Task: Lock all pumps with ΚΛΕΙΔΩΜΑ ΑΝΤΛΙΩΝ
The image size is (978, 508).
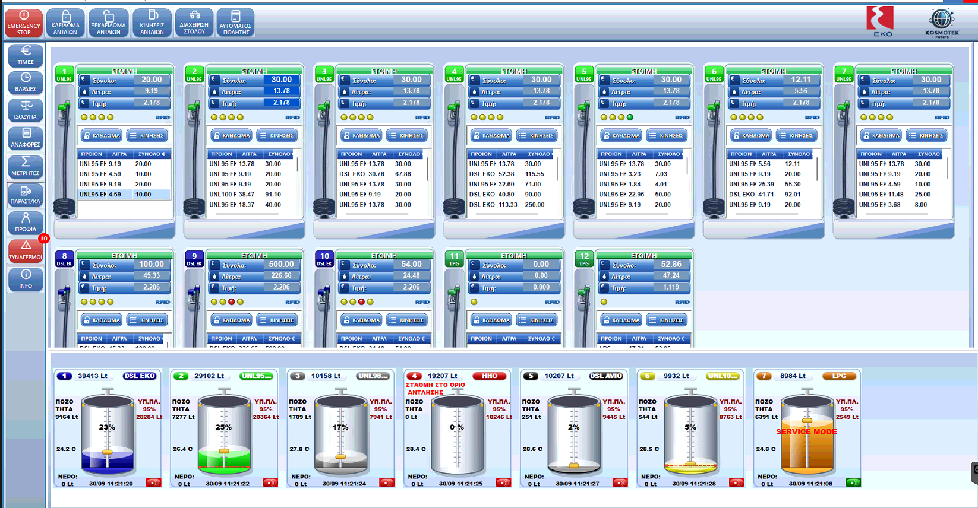Action: click(65, 23)
